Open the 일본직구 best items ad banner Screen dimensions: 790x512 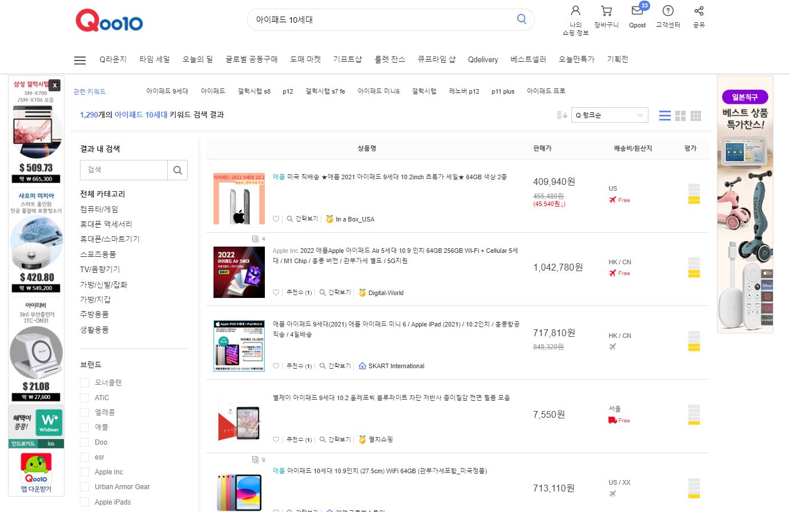(x=745, y=204)
